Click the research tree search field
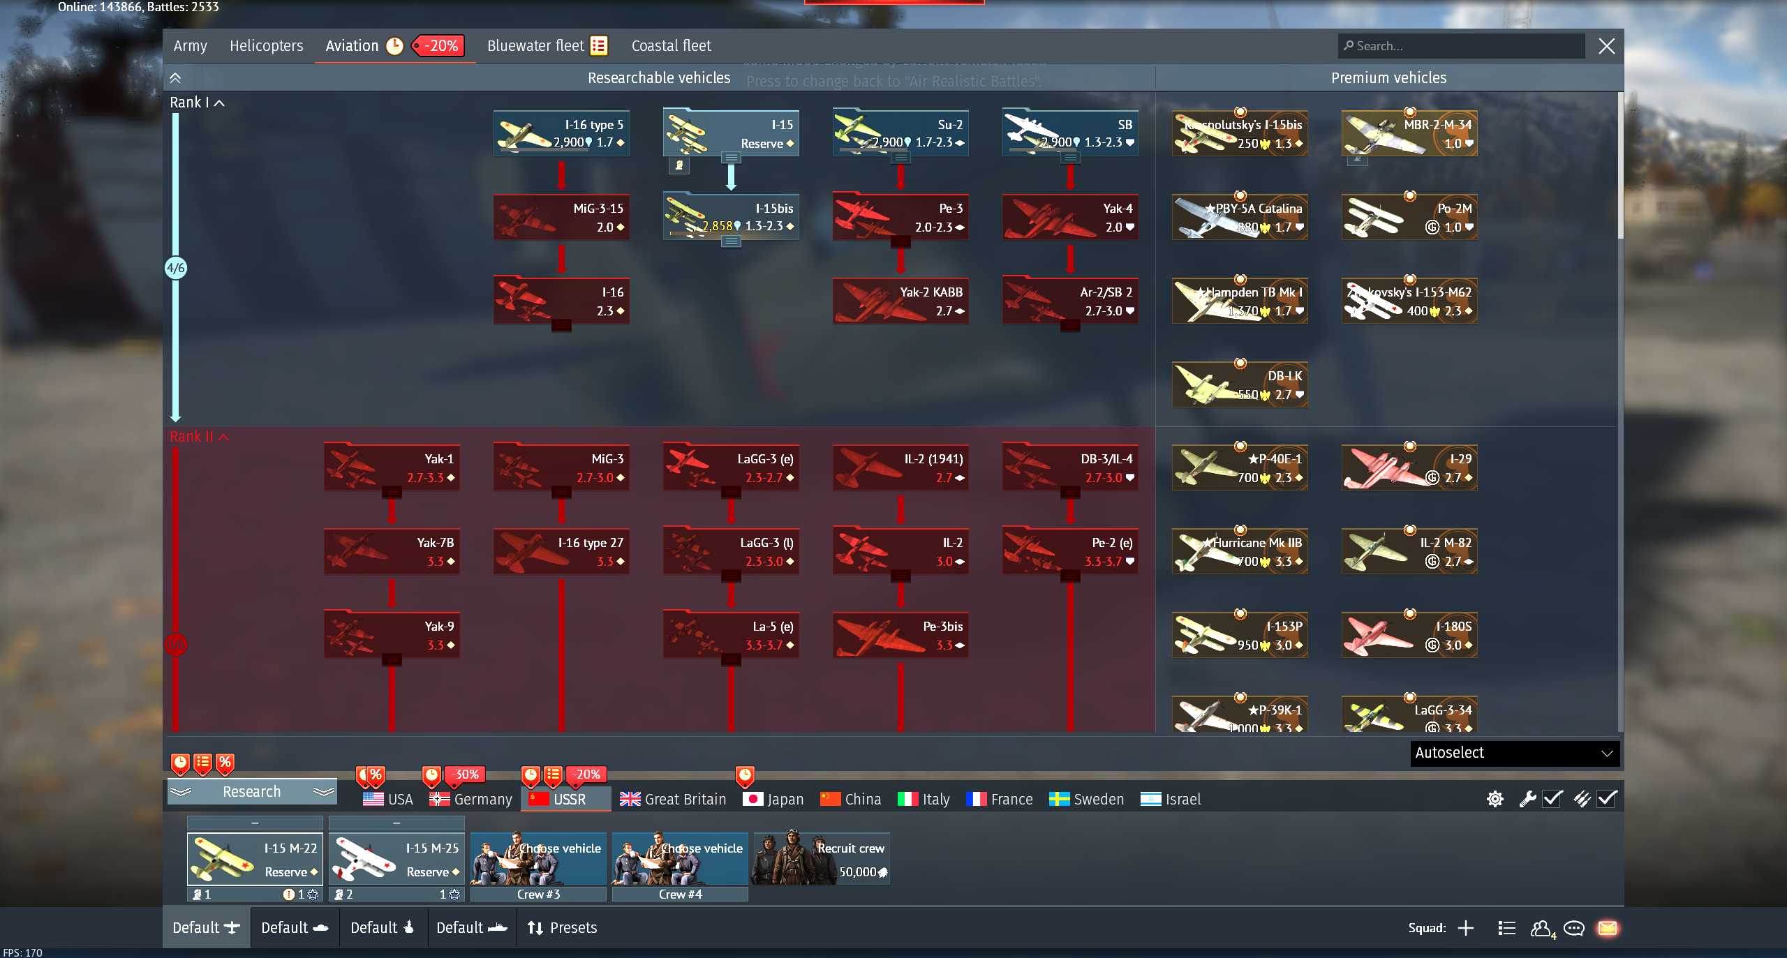The image size is (1787, 958). point(1462,46)
